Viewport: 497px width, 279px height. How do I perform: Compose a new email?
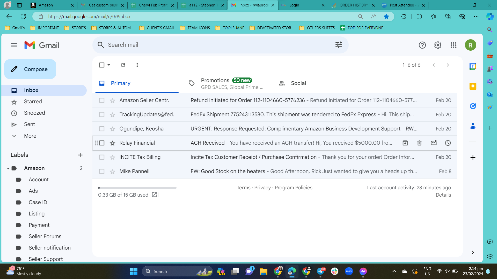30,69
